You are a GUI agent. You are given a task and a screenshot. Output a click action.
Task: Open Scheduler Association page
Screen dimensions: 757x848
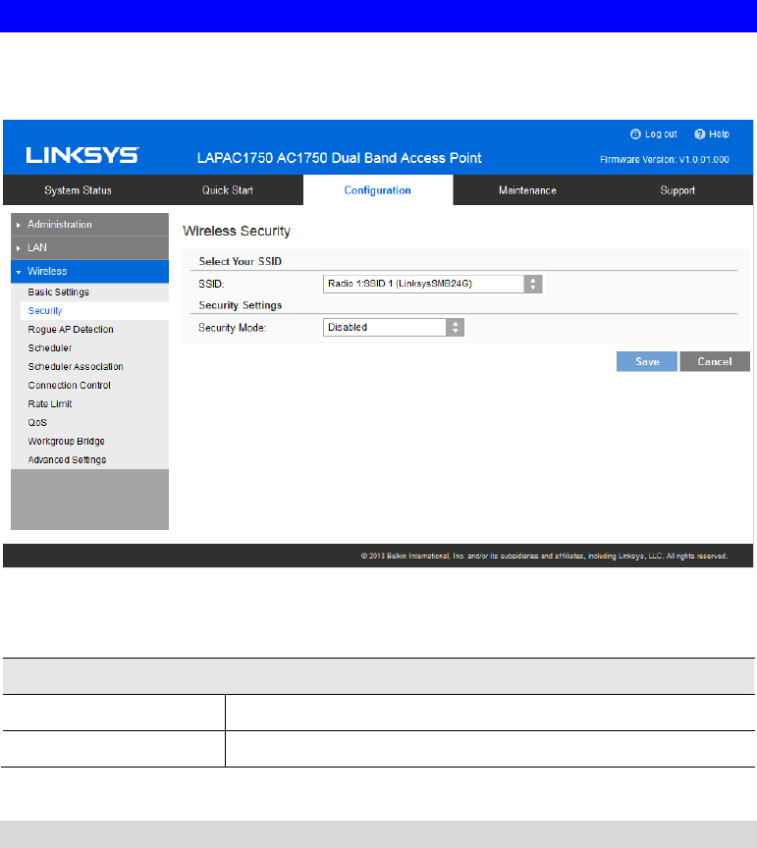76,367
